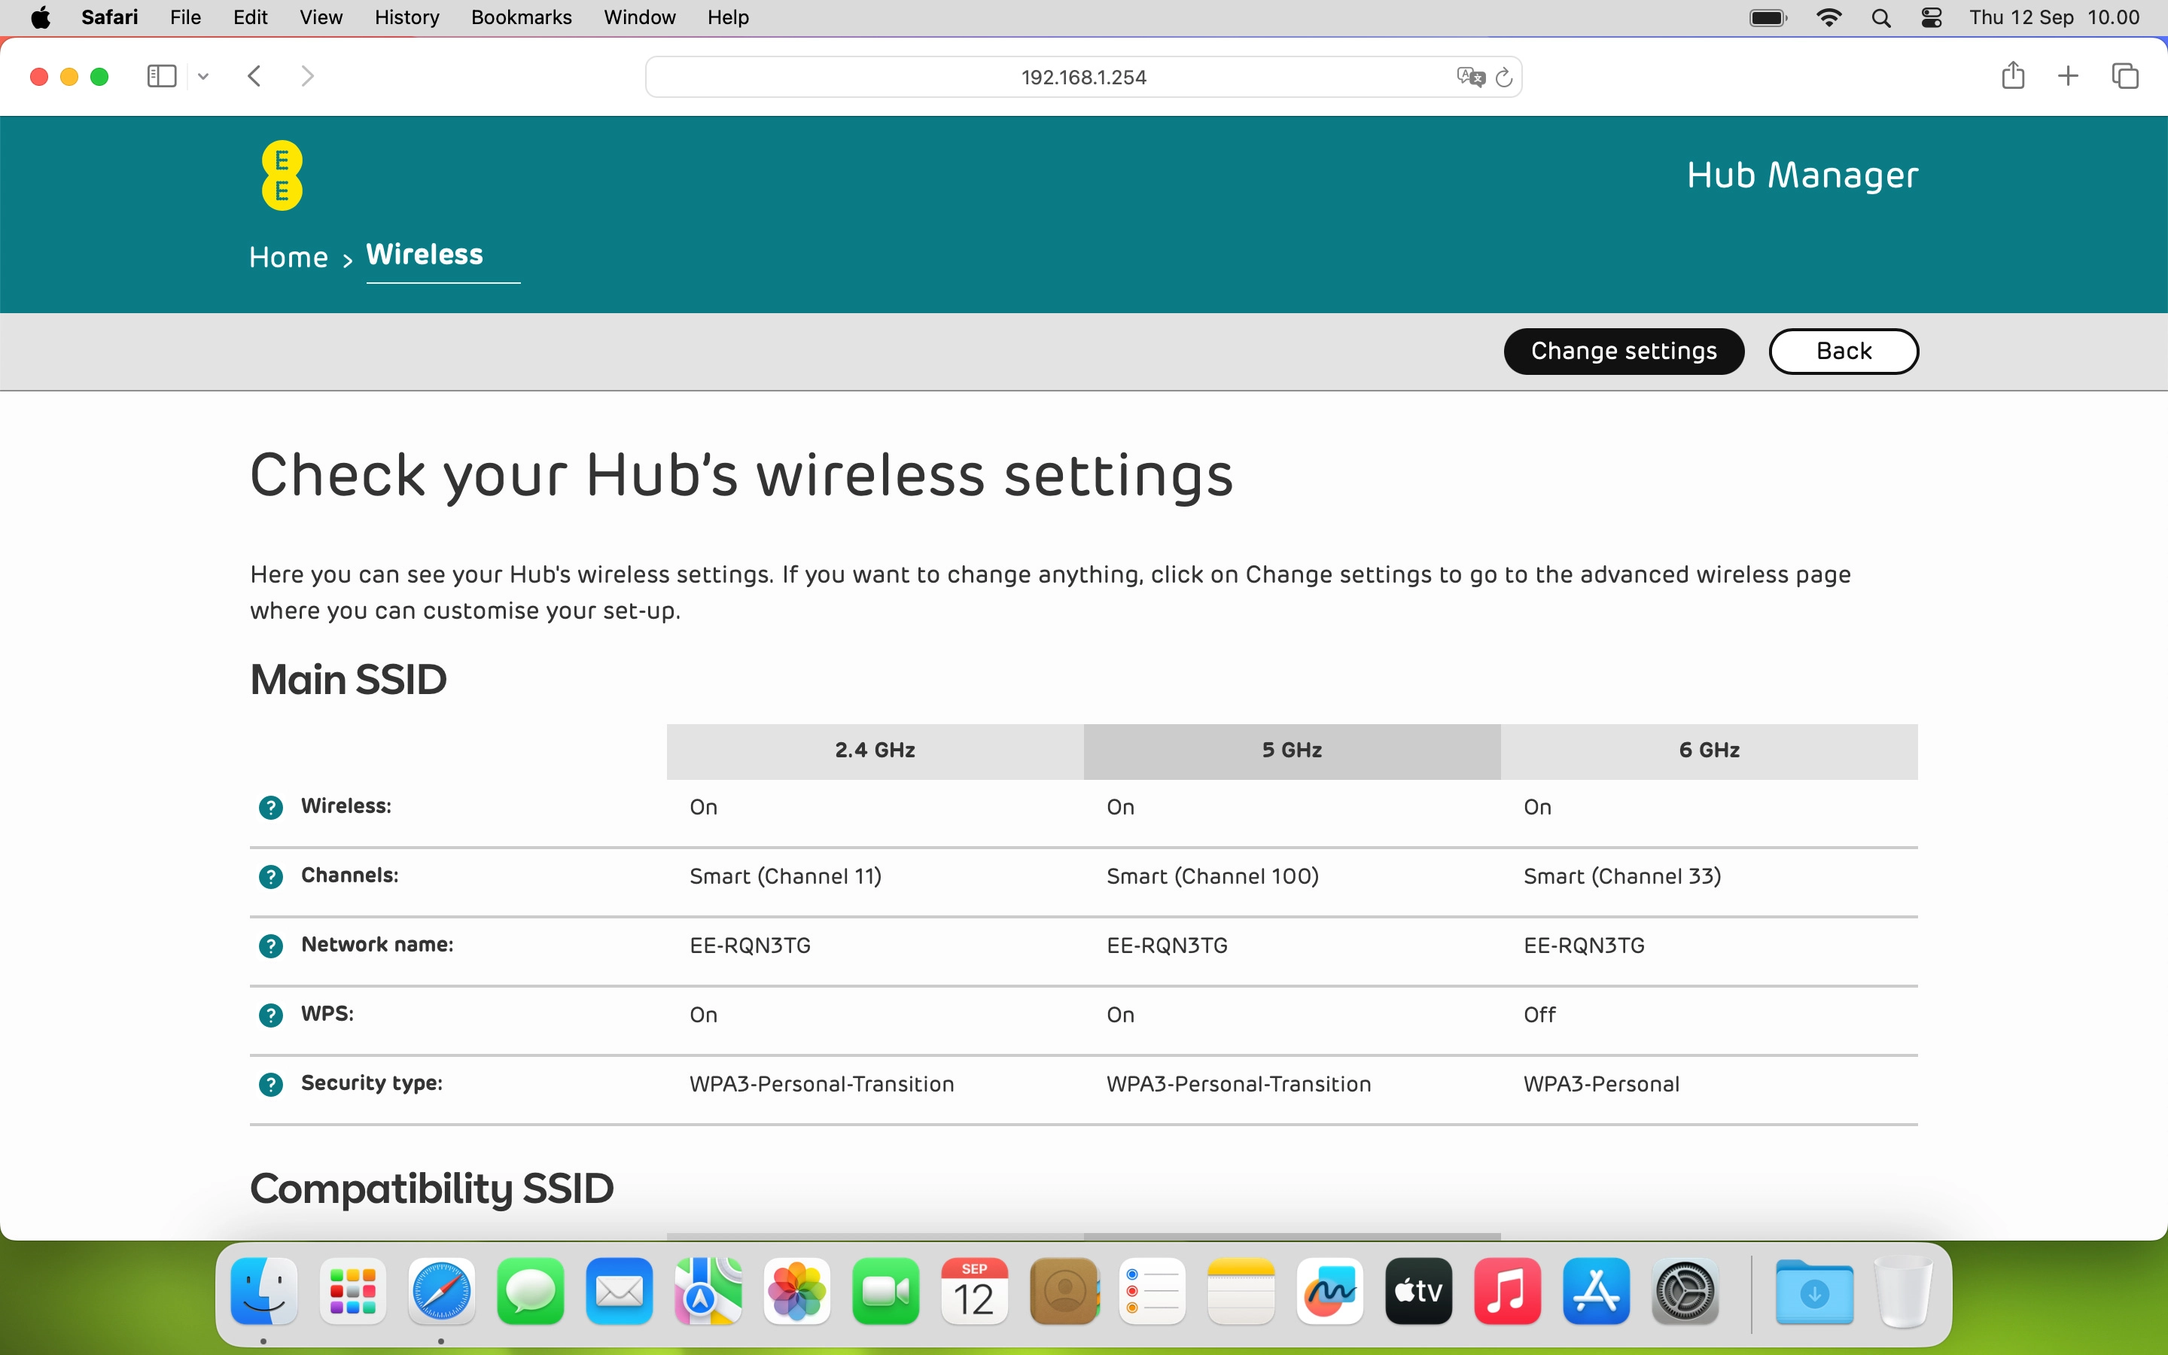Navigate to Home via the breadcrumb

[288, 257]
